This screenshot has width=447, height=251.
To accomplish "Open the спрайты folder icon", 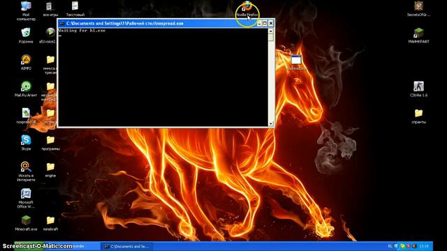I will [418, 113].
